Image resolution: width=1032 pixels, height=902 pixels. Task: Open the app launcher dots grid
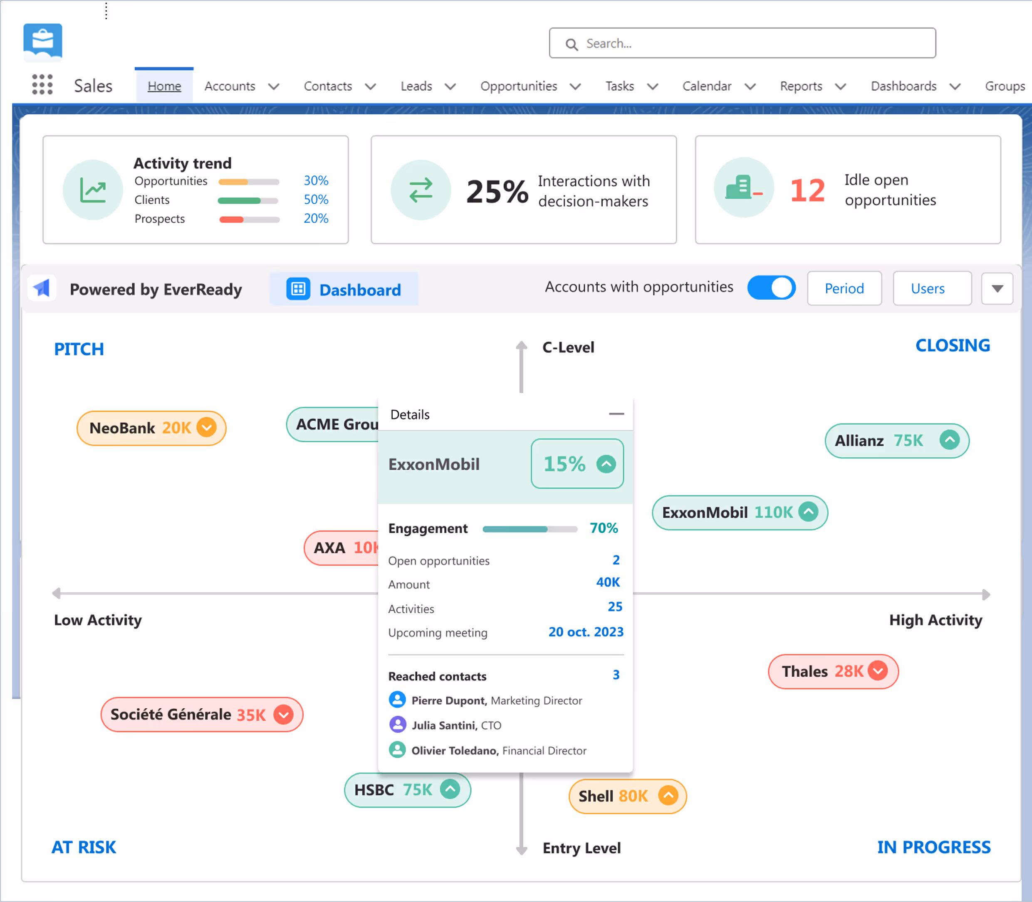[42, 85]
